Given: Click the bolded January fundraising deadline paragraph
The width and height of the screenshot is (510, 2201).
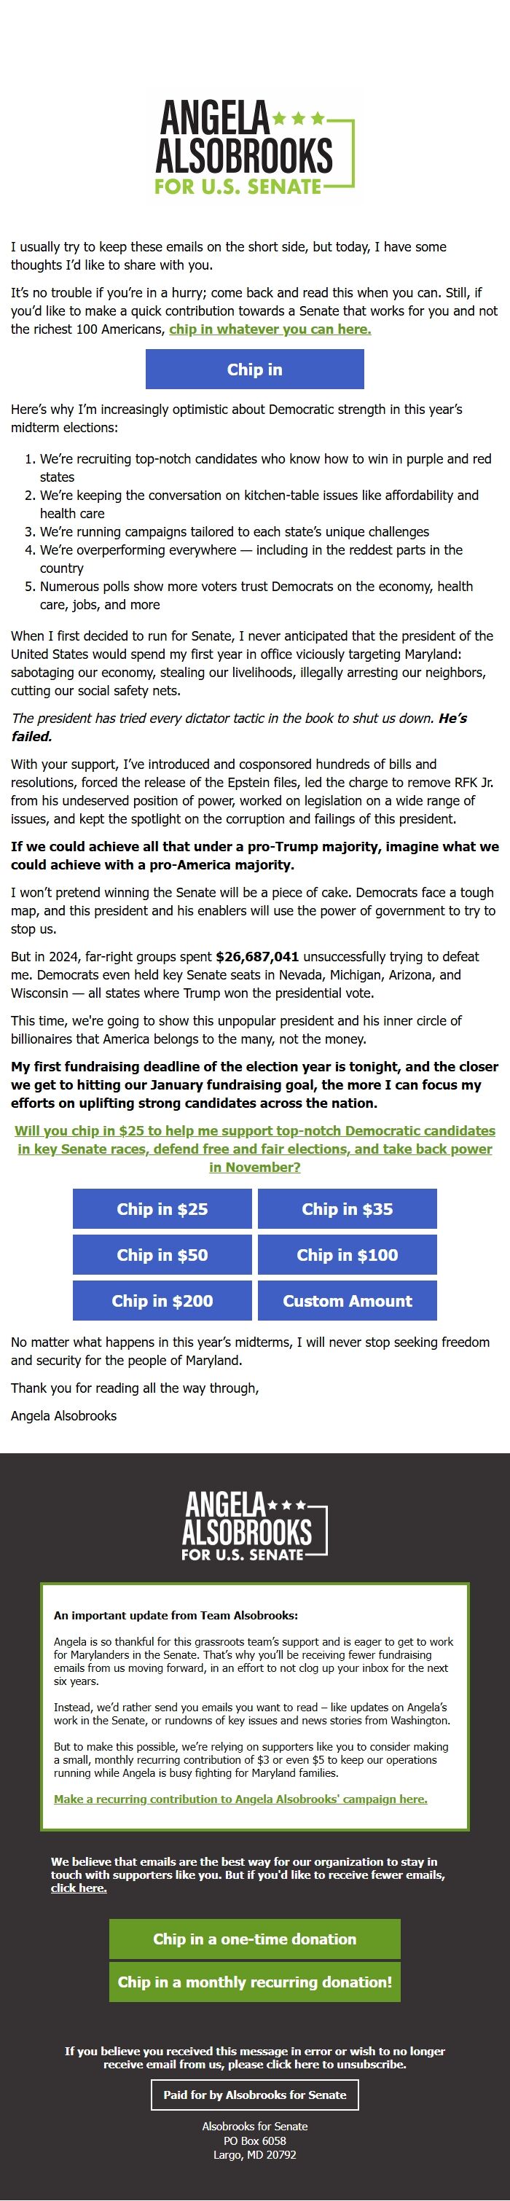Looking at the screenshot, I should (x=254, y=1085).
